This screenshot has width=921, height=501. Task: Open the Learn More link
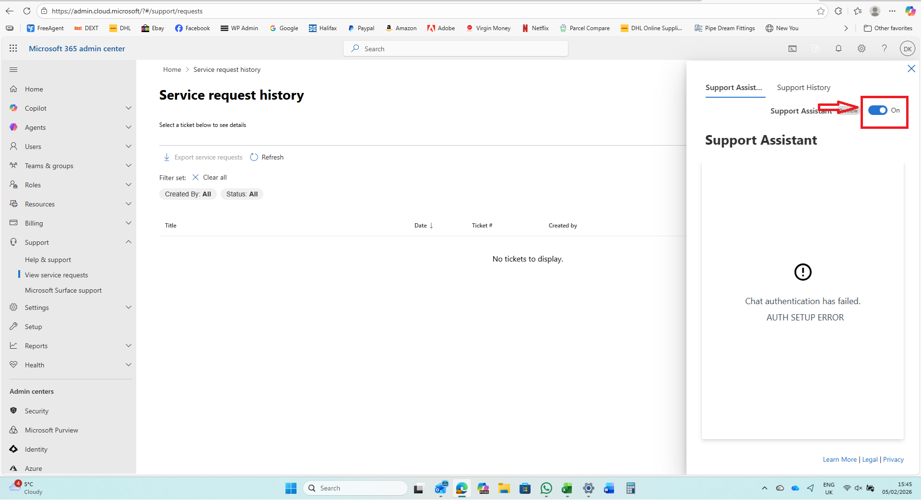tap(839, 459)
